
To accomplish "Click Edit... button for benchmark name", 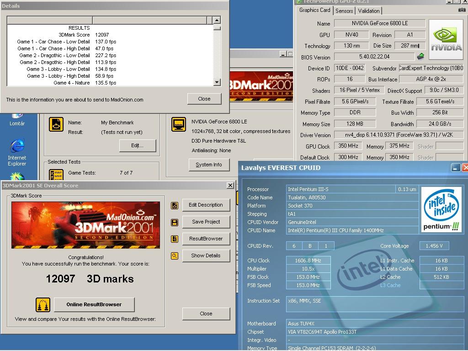I will click(x=137, y=146).
